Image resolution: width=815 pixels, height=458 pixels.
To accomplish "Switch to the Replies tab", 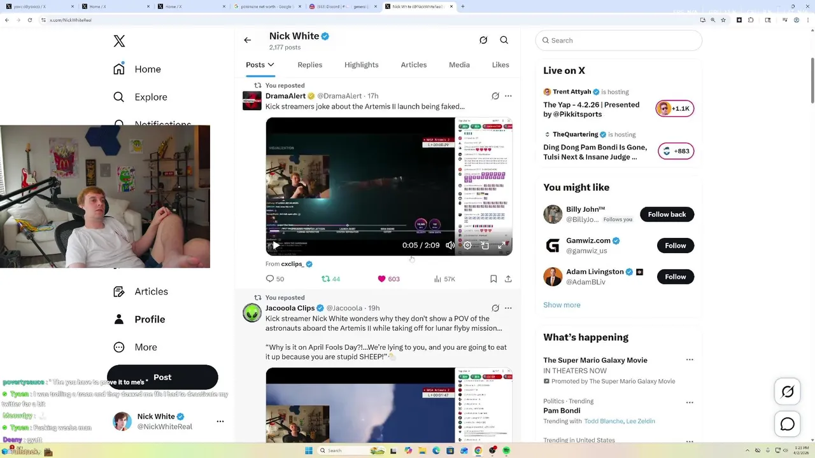I will click(x=310, y=65).
